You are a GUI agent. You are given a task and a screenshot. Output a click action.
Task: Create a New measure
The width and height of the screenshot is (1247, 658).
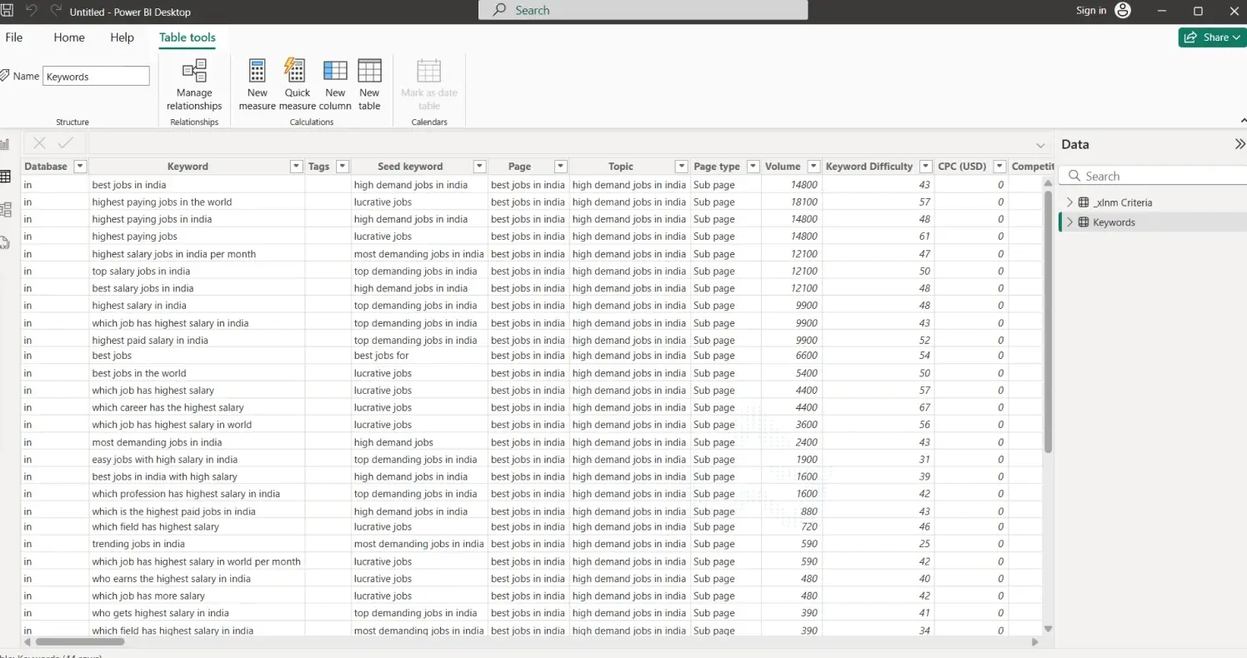click(x=258, y=83)
